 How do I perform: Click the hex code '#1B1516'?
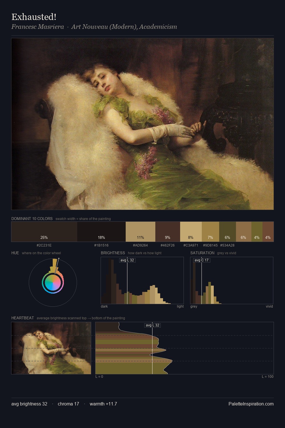coord(101,245)
